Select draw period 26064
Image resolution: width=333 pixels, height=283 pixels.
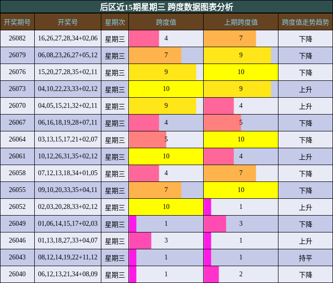[x=17, y=140]
